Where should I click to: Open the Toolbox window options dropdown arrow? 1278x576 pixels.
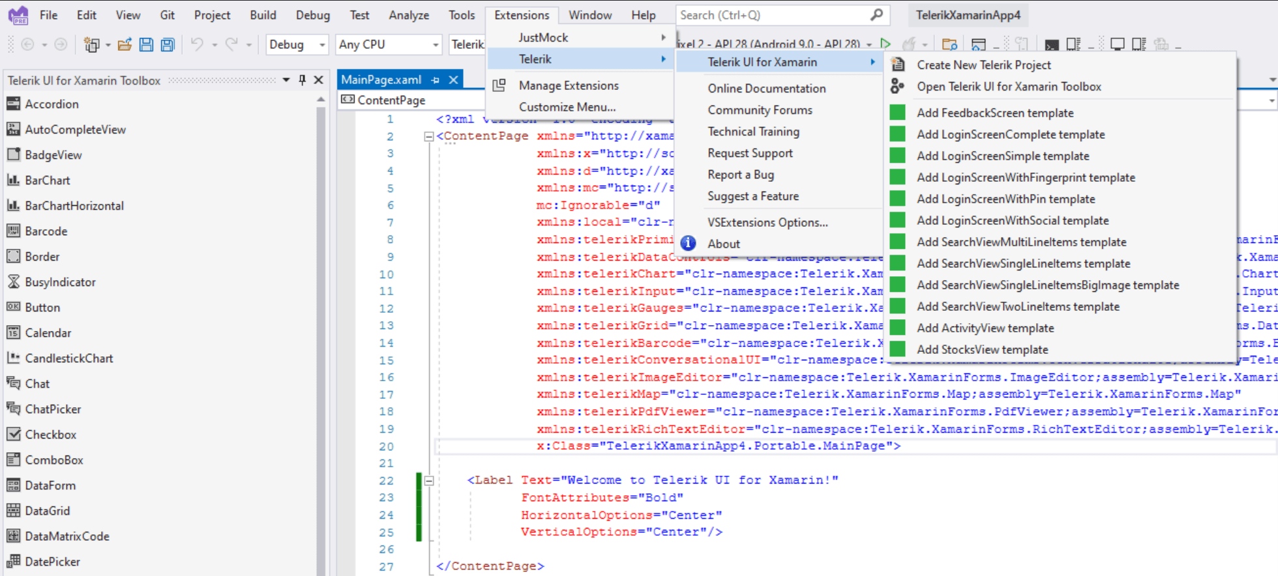point(286,79)
